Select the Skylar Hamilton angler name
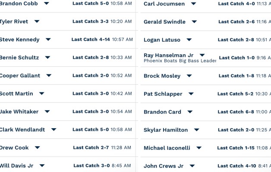 click(166, 130)
